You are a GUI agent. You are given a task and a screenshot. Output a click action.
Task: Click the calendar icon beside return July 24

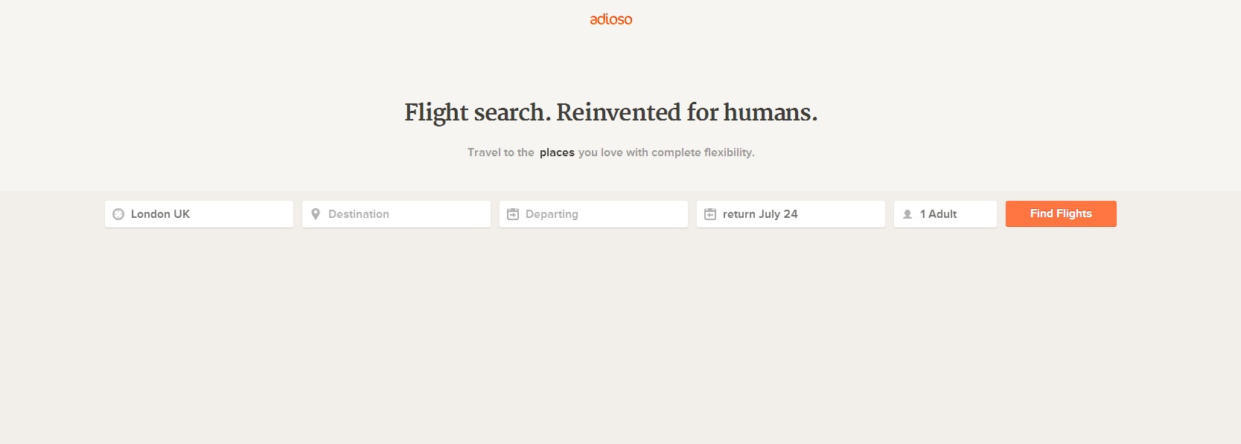(x=710, y=214)
